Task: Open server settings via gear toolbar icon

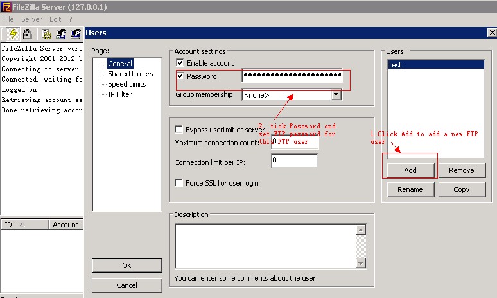Action: (x=47, y=34)
